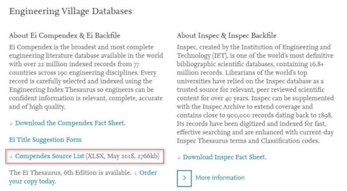Click the Ei Thesaurus, 6th Edition sentence

(70, 173)
